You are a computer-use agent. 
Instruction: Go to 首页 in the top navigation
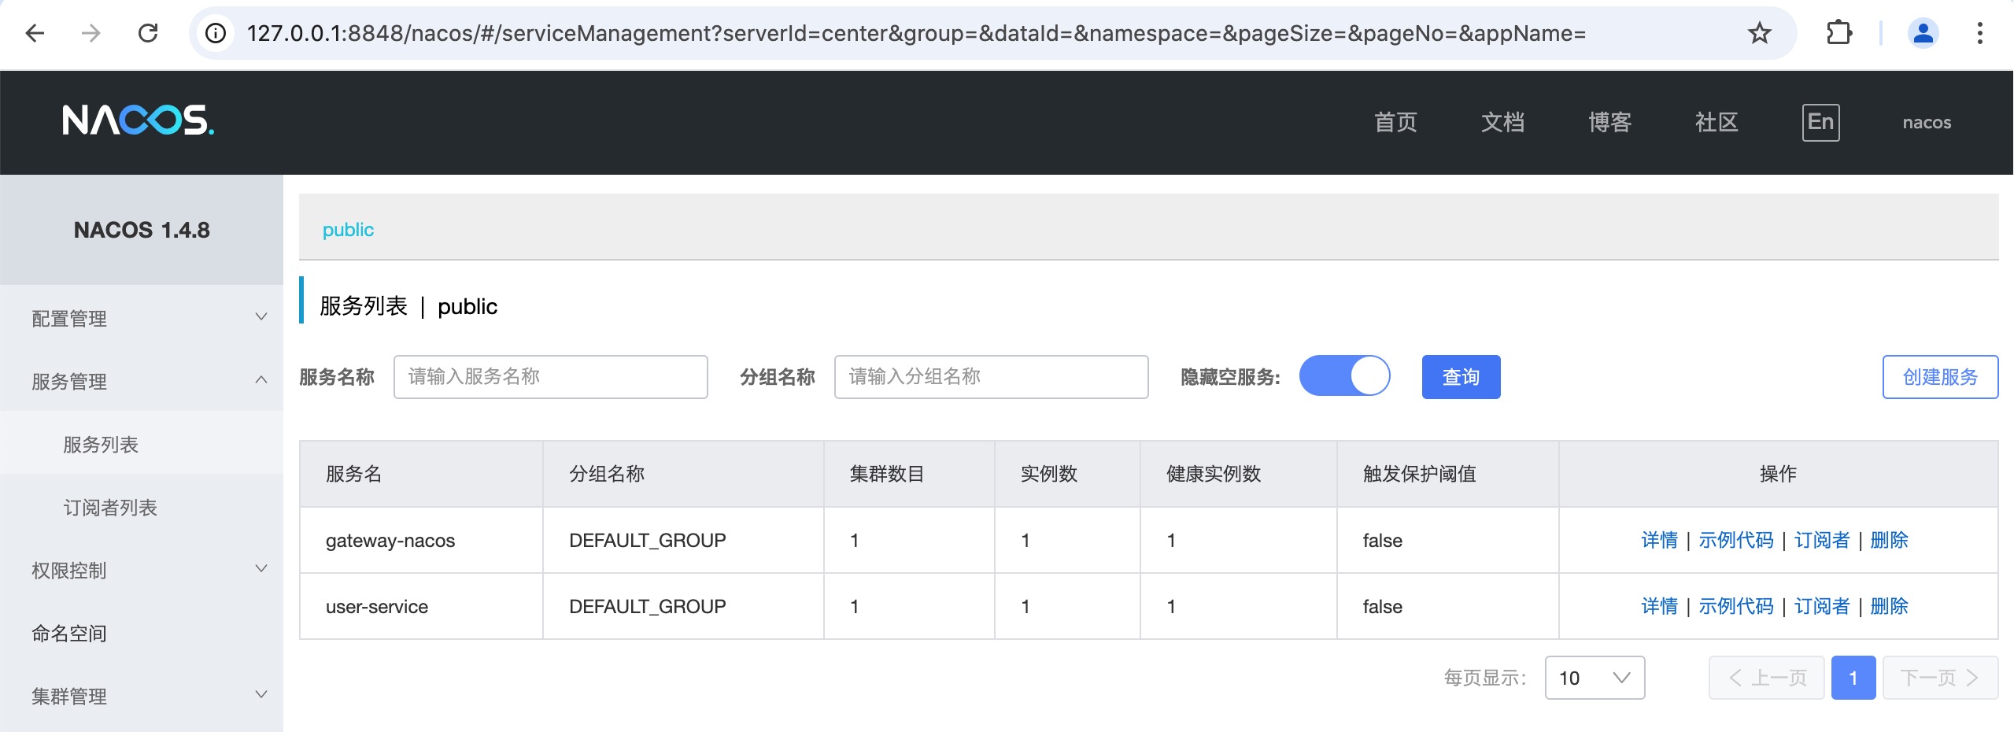[x=1395, y=122]
